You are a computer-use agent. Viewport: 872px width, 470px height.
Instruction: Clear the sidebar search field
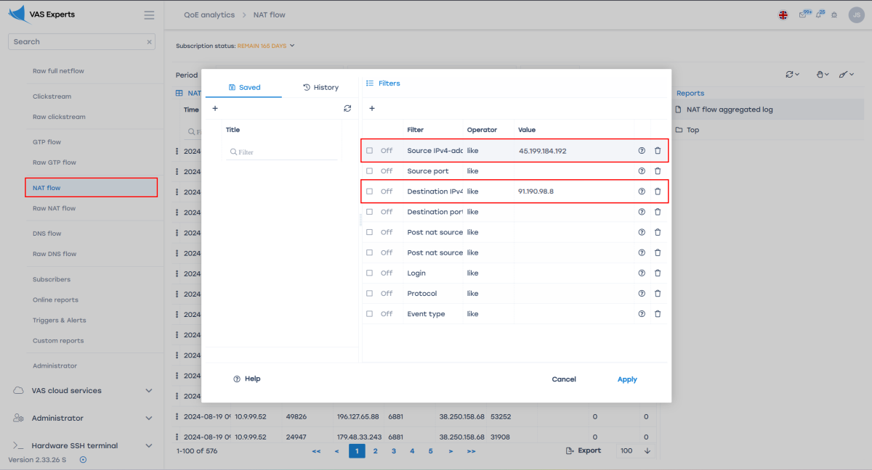pos(150,42)
